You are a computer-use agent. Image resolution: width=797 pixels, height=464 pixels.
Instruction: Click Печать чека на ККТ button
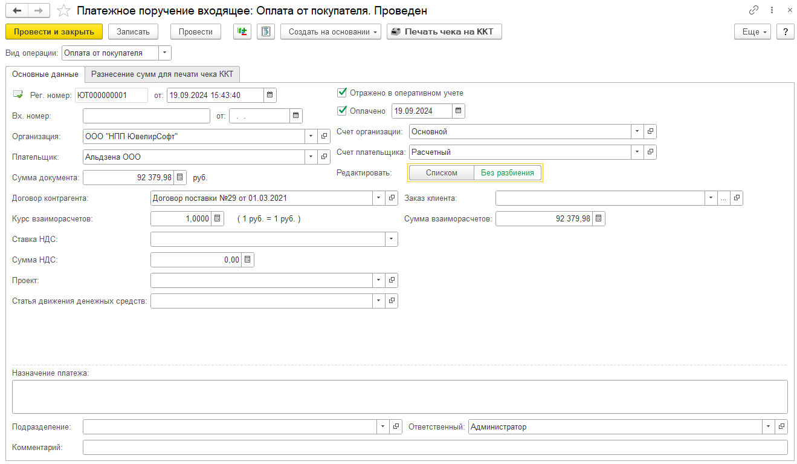444,31
